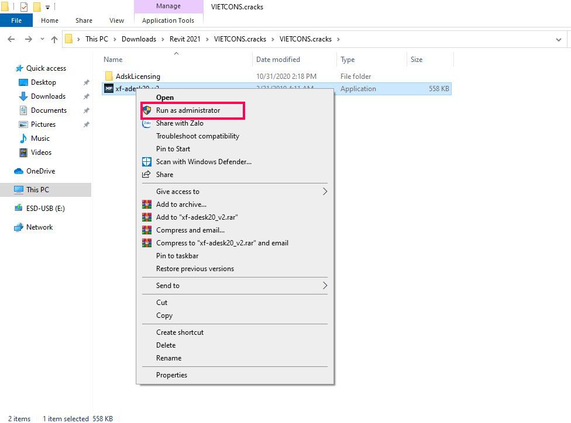Switch to the View ribbon tab
This screenshot has width=571, height=423.
116,20
